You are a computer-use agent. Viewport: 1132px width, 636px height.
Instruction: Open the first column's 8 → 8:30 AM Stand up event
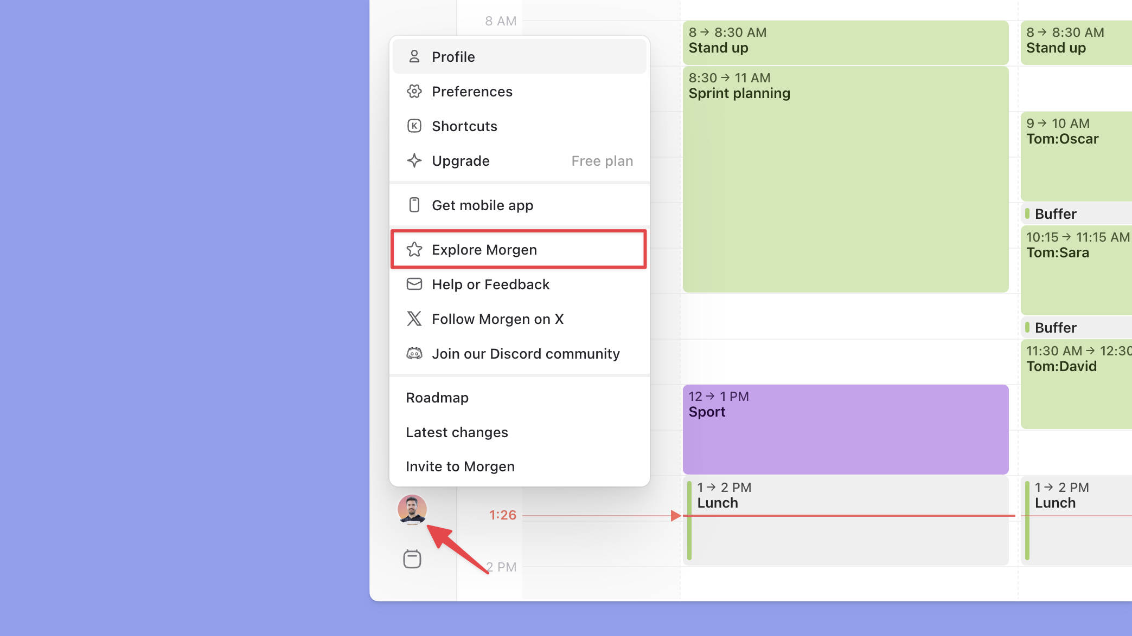coord(845,42)
